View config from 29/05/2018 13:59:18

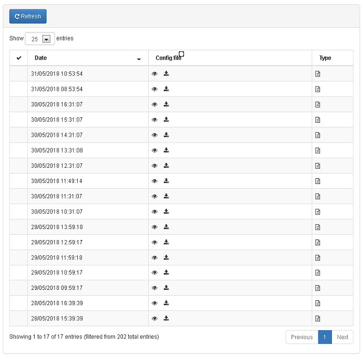coord(154,227)
